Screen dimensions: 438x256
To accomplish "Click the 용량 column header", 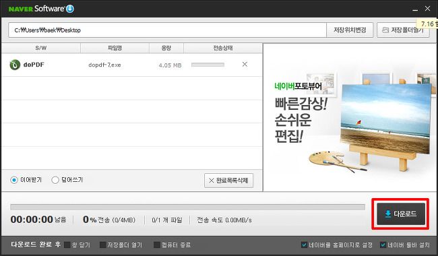I will click(x=166, y=48).
